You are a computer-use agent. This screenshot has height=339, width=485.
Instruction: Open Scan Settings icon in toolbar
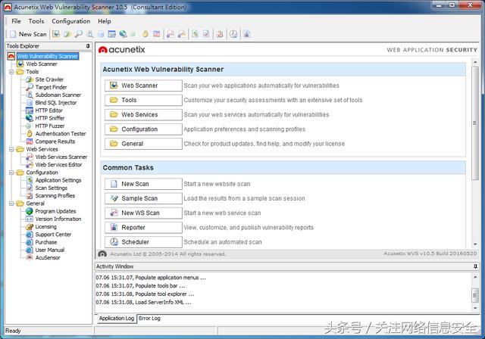click(x=206, y=34)
